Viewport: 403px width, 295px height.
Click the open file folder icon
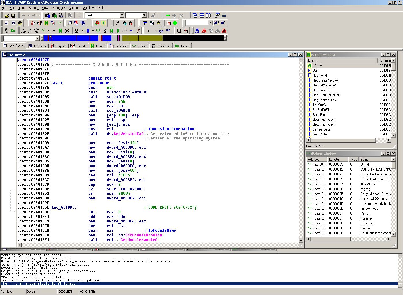click(6, 16)
